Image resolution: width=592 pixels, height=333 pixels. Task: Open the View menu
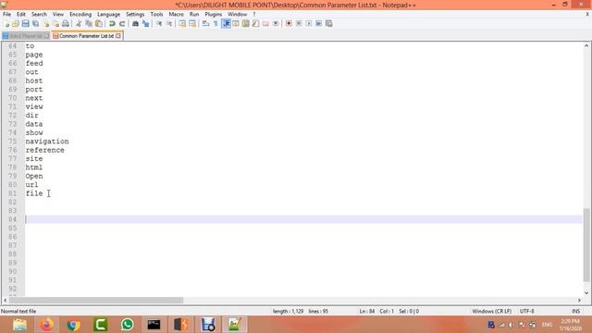pos(57,15)
